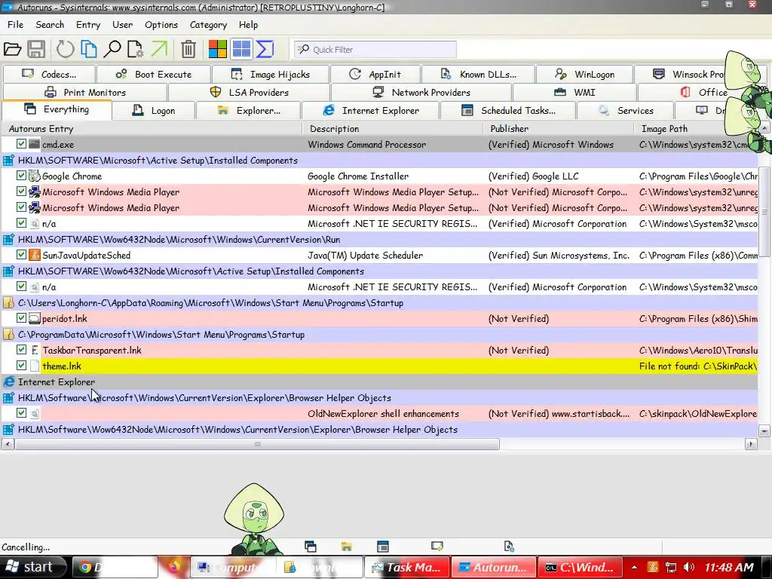The height and width of the screenshot is (579, 772).
Task: Switch to the LSA Providers tab
Action: [249, 92]
